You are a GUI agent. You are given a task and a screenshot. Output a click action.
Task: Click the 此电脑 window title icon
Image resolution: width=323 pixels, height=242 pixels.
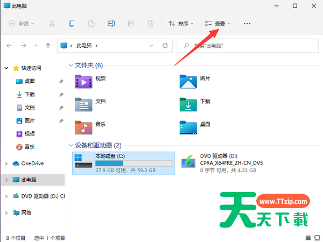7,6
